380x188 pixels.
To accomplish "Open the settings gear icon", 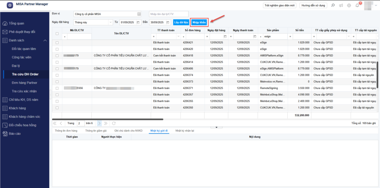I will pos(349,5).
